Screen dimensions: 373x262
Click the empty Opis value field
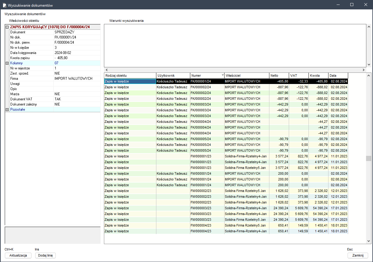pyautogui.click(x=77, y=89)
